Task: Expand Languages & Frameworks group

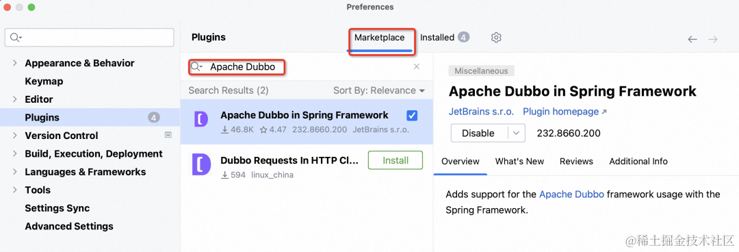Action: coord(14,172)
